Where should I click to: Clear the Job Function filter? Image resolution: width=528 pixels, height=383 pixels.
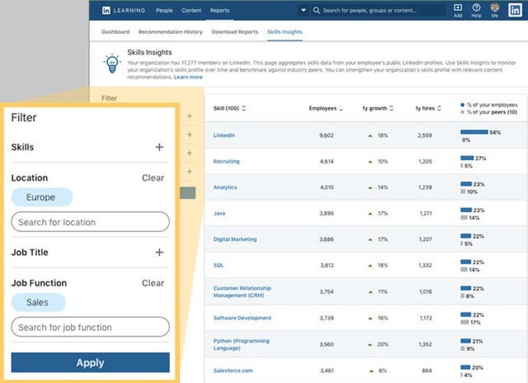click(x=153, y=283)
